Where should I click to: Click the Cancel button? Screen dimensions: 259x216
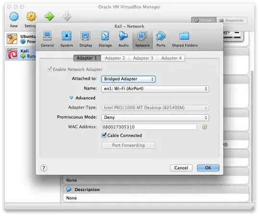pyautogui.click(x=181, y=168)
